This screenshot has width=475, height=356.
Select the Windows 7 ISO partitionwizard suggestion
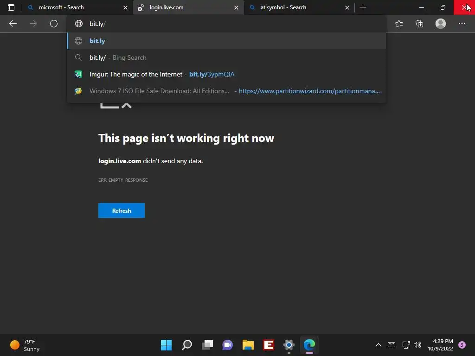[x=226, y=91]
